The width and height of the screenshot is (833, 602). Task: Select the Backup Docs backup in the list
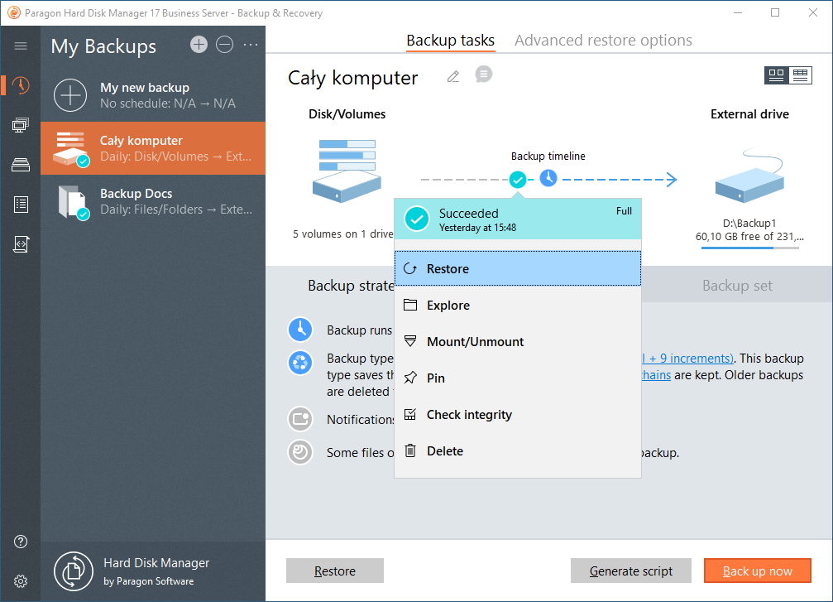click(153, 201)
